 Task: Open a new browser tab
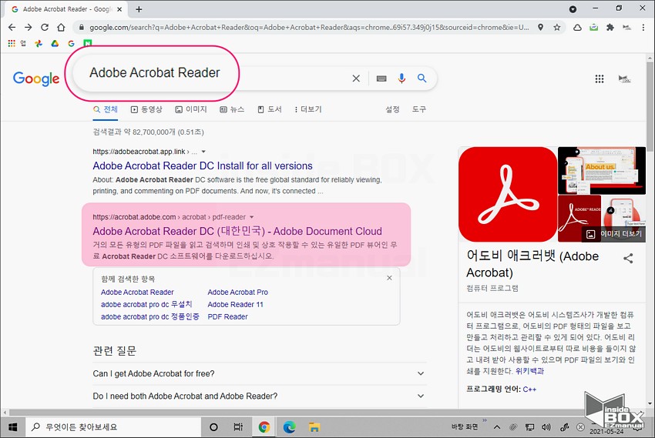coord(139,9)
